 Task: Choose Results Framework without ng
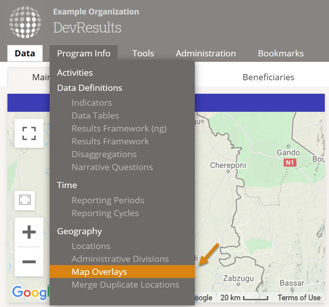[x=110, y=141]
